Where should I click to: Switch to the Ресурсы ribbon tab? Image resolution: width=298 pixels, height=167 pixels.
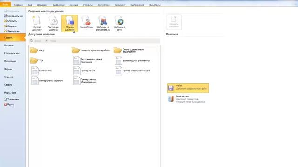coord(88,5)
